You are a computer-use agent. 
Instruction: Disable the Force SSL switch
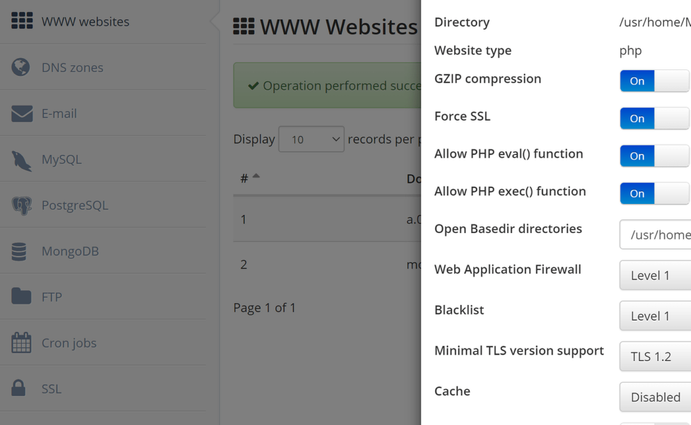point(654,119)
